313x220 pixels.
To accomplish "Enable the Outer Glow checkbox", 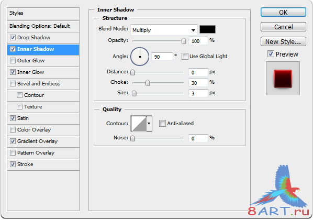I will (13, 61).
